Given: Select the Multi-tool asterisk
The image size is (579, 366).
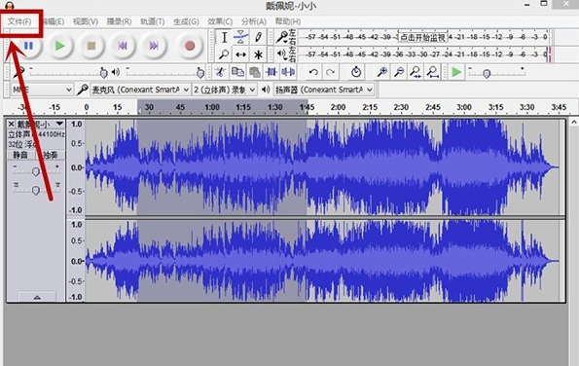Looking at the screenshot, I should [258, 55].
